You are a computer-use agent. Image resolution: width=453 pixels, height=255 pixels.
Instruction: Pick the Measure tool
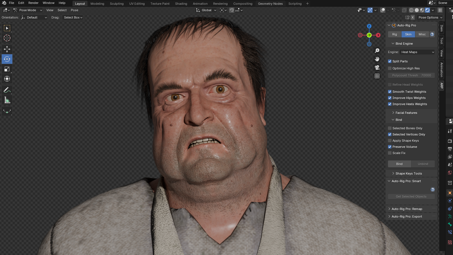point(7,100)
